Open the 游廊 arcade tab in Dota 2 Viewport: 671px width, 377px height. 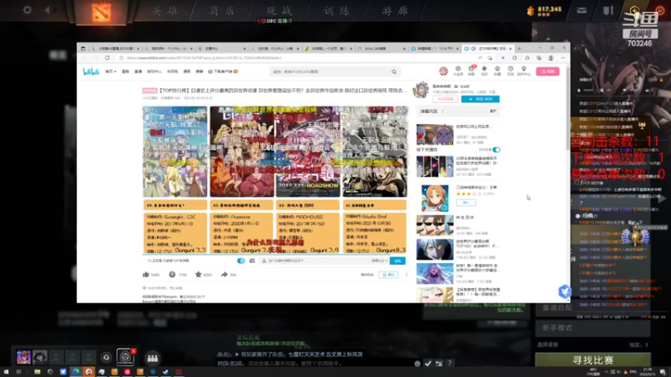click(x=395, y=11)
